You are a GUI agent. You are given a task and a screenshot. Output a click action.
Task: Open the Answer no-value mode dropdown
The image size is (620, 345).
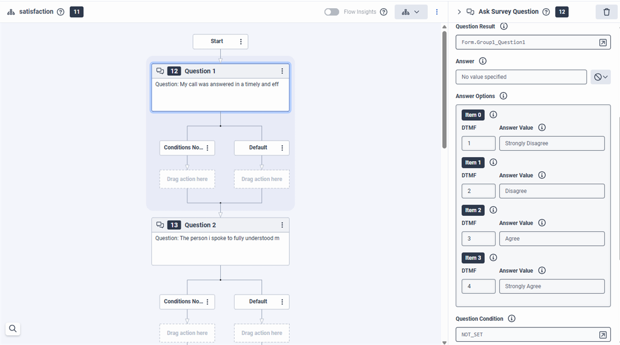(x=600, y=77)
